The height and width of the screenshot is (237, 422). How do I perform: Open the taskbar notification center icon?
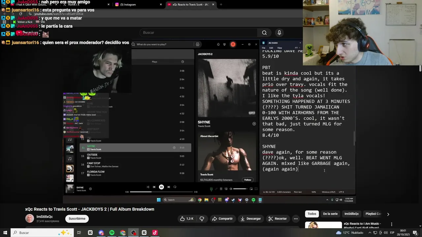[x=415, y=233]
